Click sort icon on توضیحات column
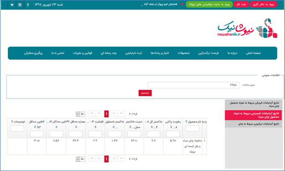The width and height of the screenshot is (285, 171). (x=12, y=121)
